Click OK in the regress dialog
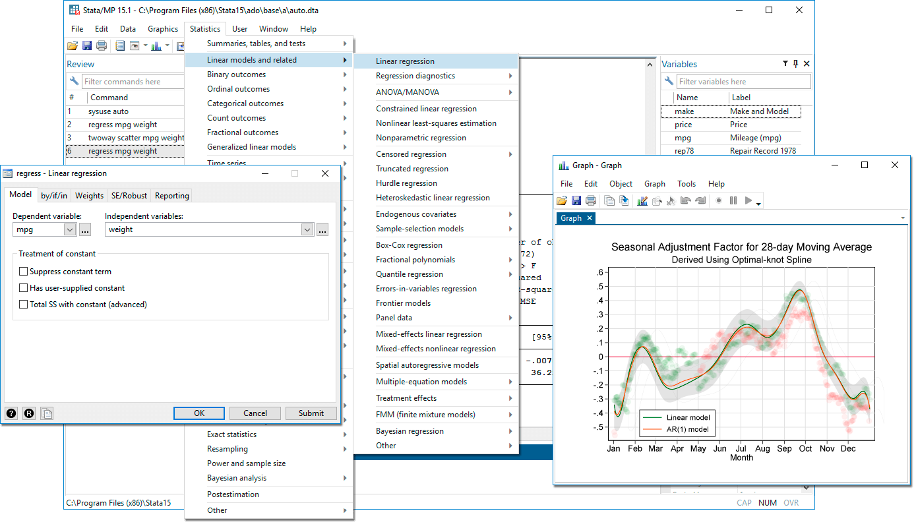Image resolution: width=916 pixels, height=532 pixels. (x=199, y=413)
